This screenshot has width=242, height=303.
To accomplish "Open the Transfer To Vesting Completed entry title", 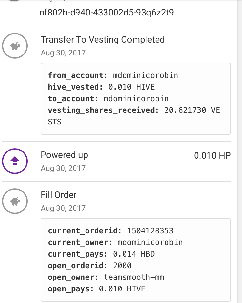I will [x=103, y=40].
